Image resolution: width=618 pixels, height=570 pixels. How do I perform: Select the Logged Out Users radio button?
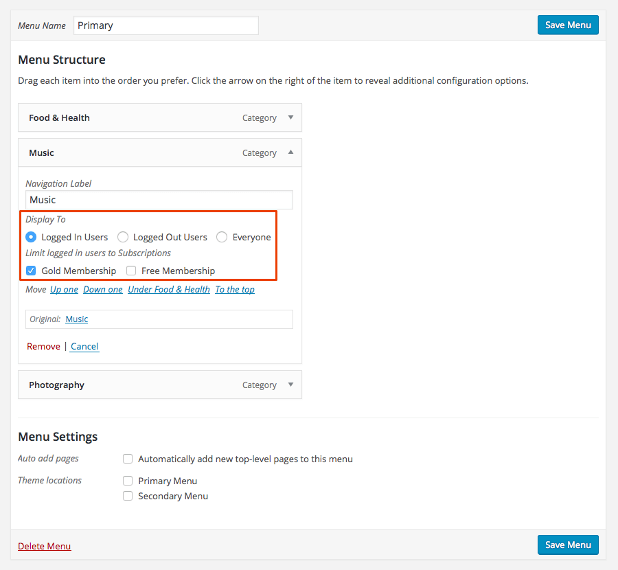click(123, 237)
